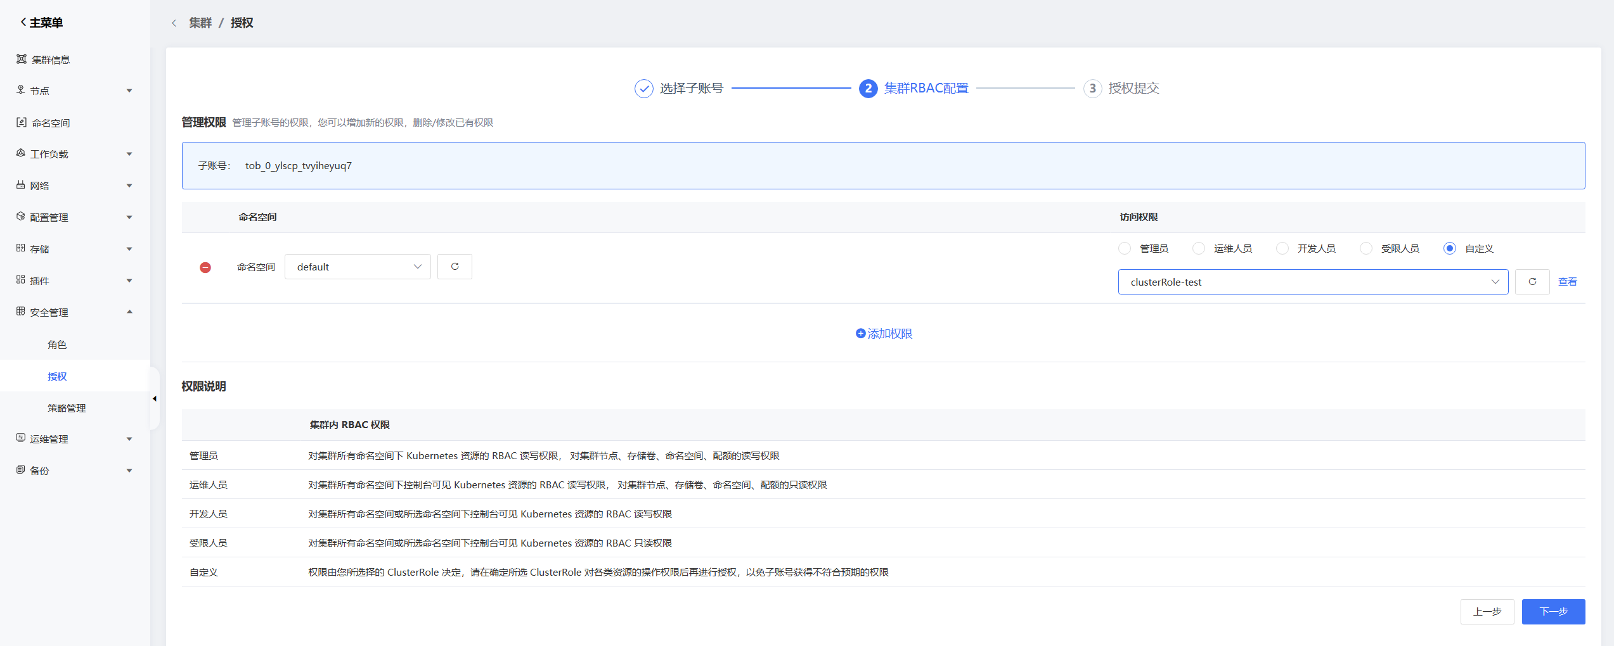The width and height of the screenshot is (1614, 646).
Task: Click the 添加权限 link text
Action: [x=889, y=334]
